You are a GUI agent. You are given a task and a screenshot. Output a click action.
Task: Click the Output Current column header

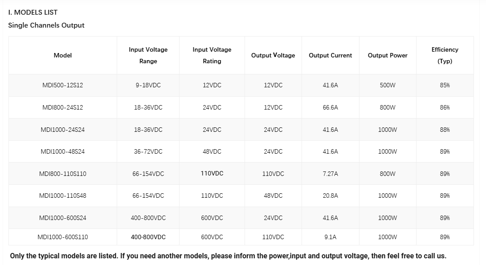[x=331, y=55]
